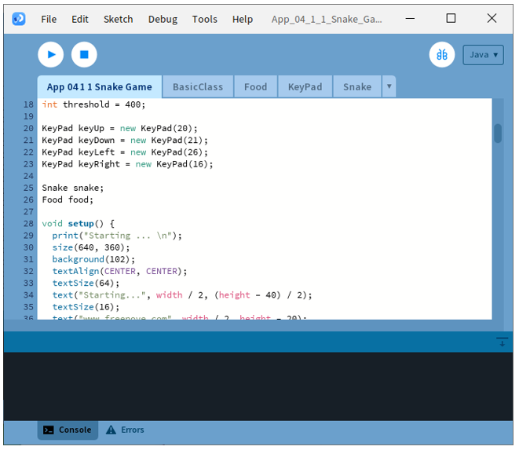This screenshot has height=450, width=519.
Task: Click inside the dark console output area
Action: tap(258, 386)
